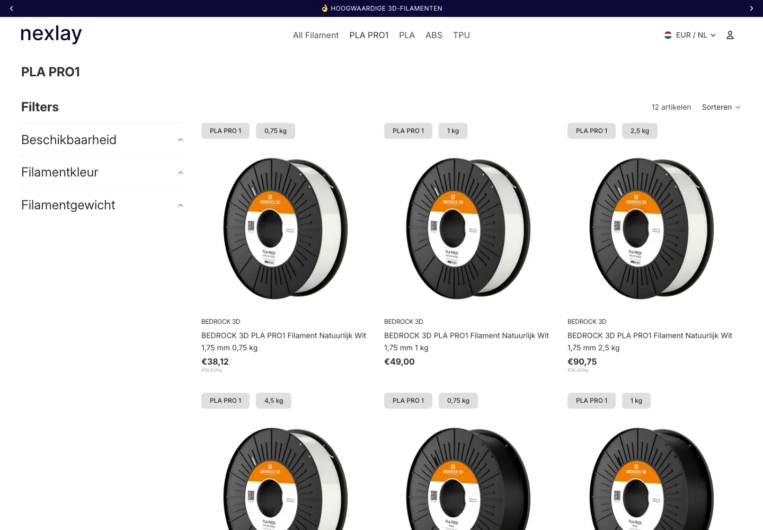Expand the Filamentgewicht filter
Screen dimensions: 763x530
(103, 205)
